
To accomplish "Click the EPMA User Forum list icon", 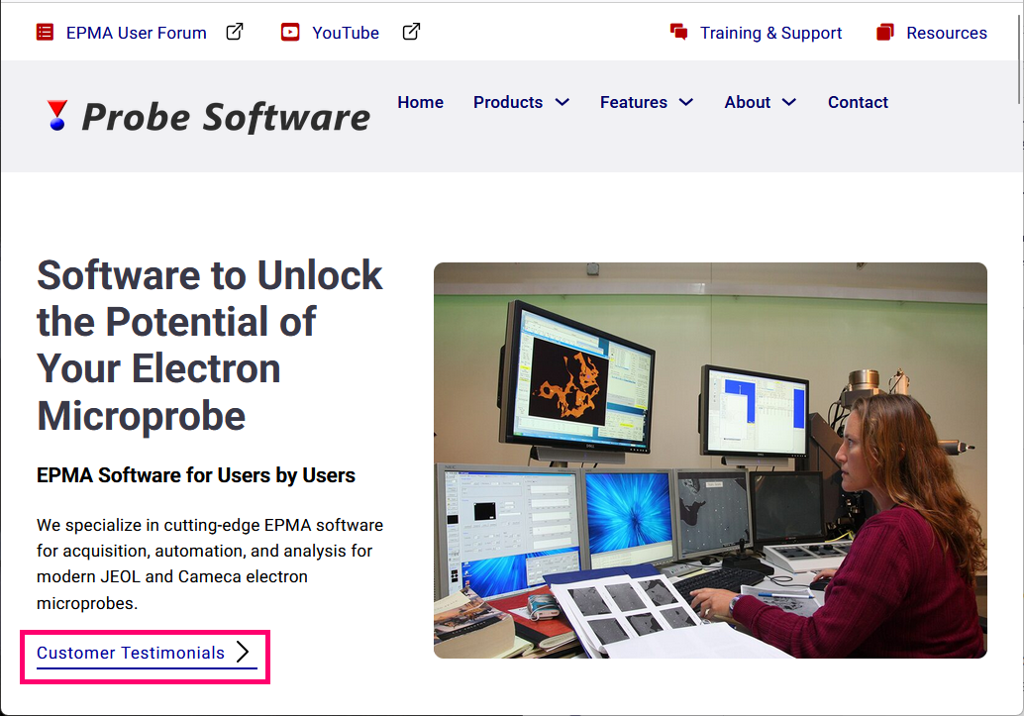I will (x=45, y=32).
